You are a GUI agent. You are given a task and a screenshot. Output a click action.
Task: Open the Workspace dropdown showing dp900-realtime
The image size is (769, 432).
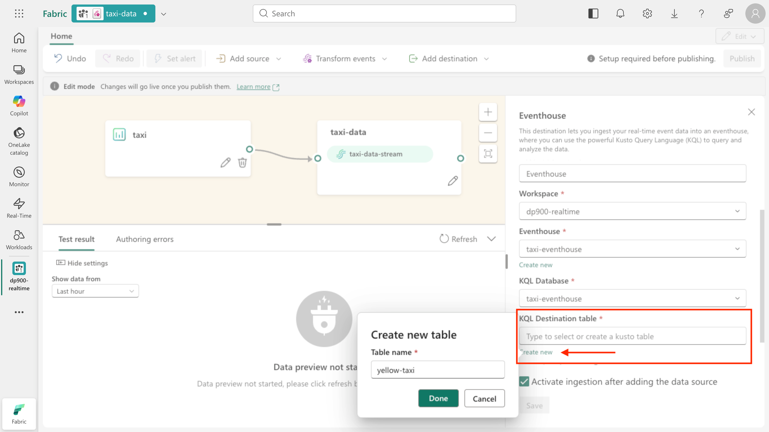[x=632, y=211]
